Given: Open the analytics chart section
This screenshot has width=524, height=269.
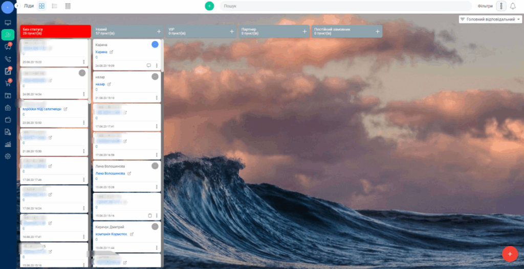Looking at the screenshot, I should [8, 144].
